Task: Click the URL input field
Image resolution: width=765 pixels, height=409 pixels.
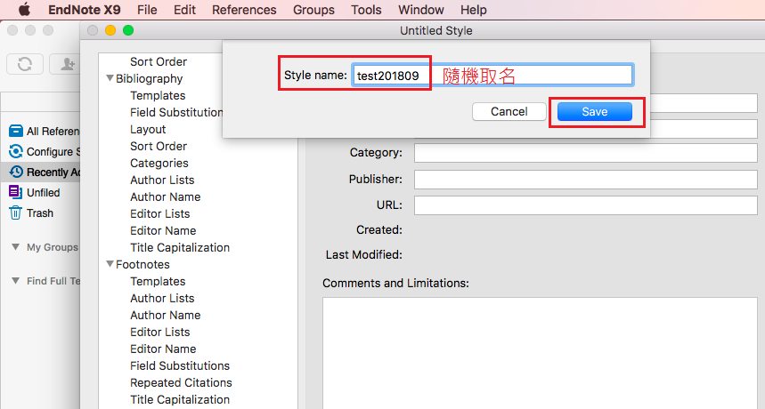Action: coord(585,205)
